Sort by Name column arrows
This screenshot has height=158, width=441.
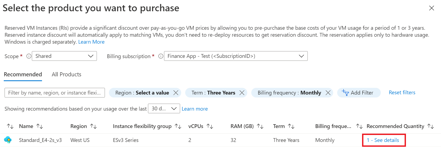(40, 126)
